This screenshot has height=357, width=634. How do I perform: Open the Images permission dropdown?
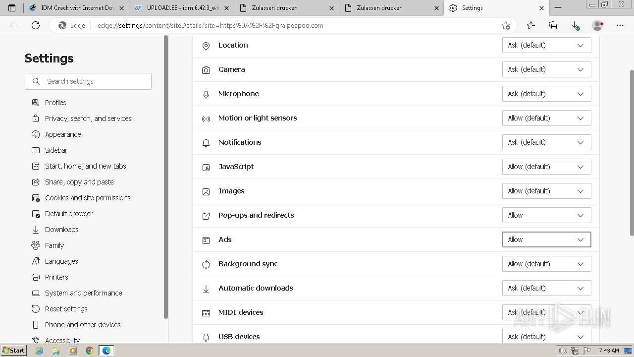pos(546,191)
